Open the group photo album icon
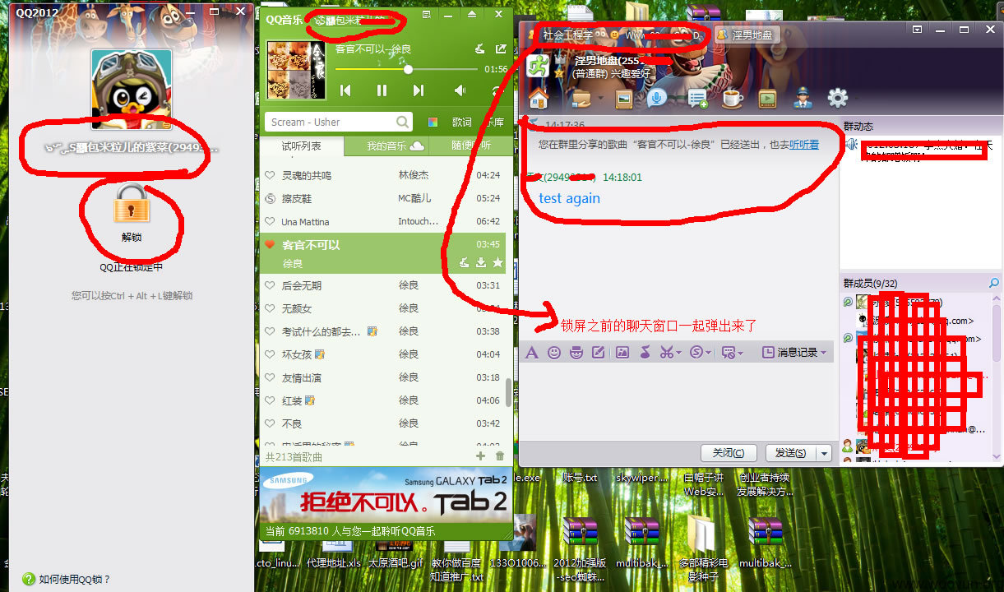Screen dimensions: 1004x592 (624, 99)
